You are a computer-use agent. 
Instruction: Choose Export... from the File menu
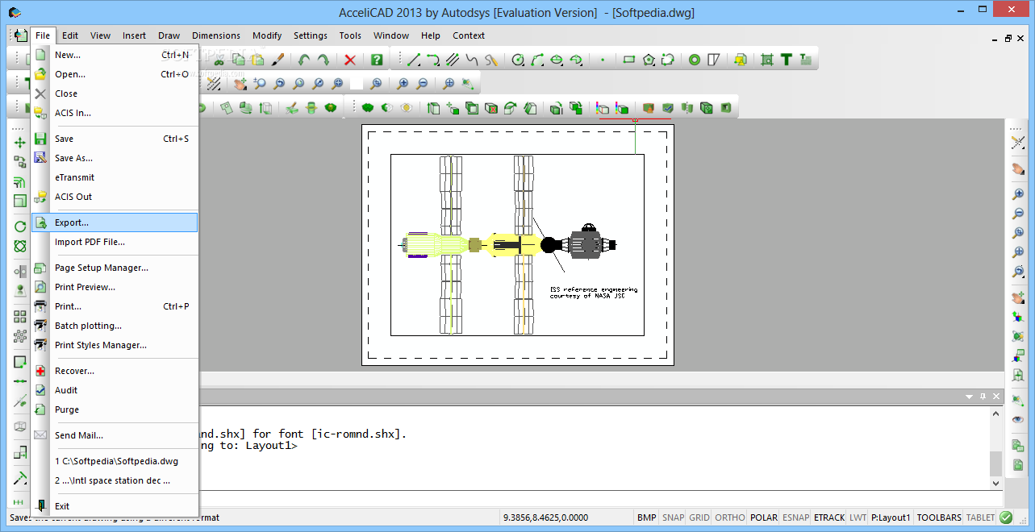(x=115, y=222)
